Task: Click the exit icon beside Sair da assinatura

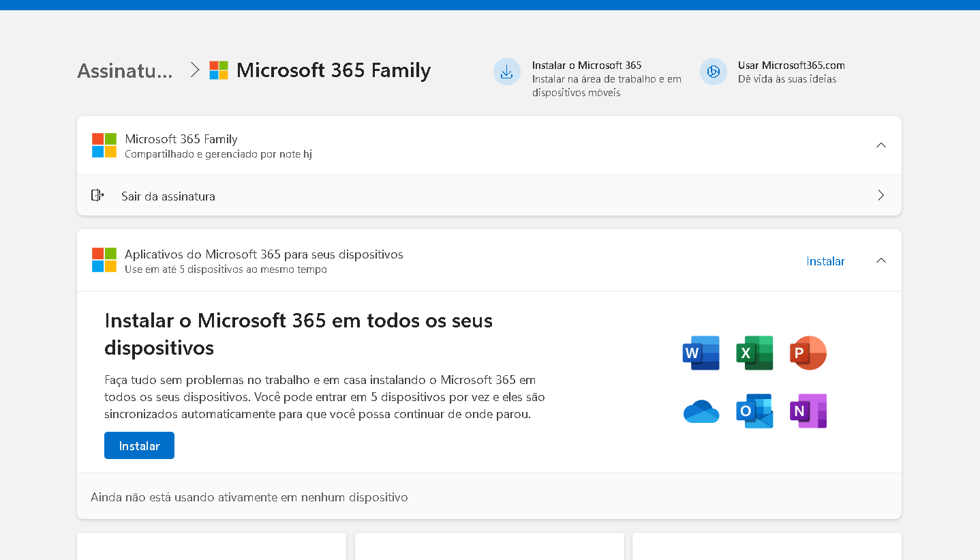Action: [97, 195]
